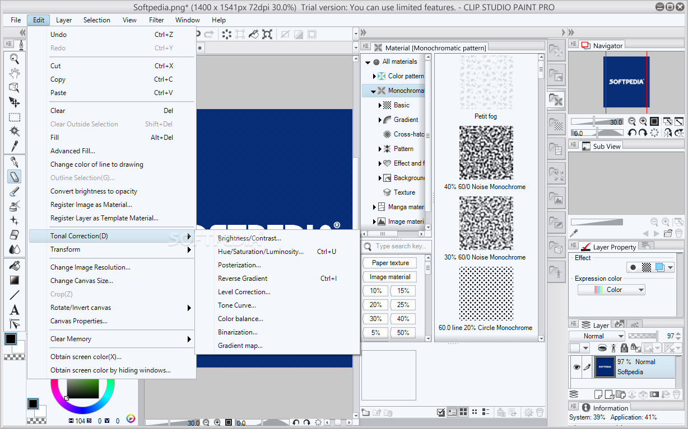This screenshot has width=688, height=429.
Task: Expand Manga material tree node
Action: [374, 207]
